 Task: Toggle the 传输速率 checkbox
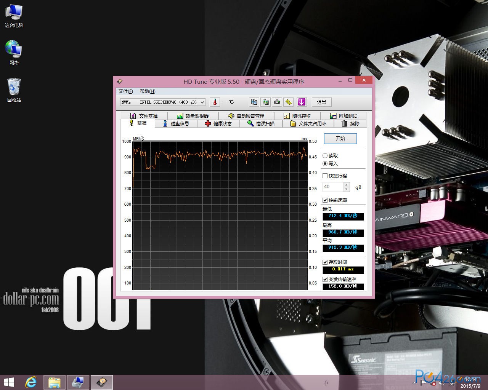click(325, 200)
